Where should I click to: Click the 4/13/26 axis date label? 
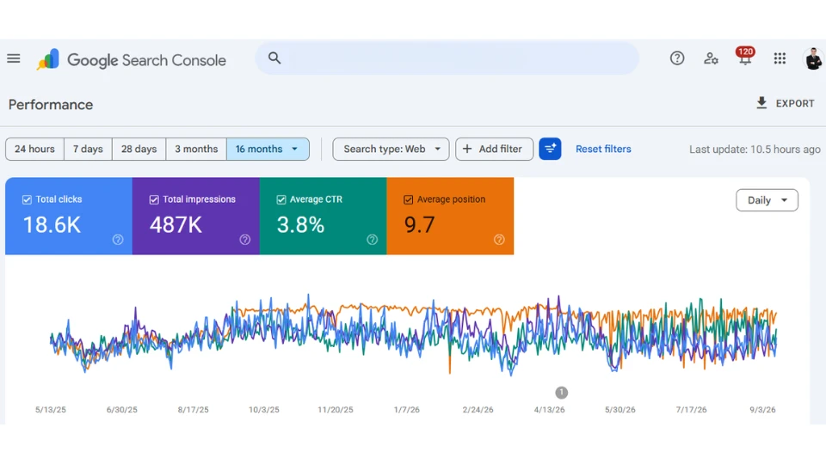pos(550,409)
